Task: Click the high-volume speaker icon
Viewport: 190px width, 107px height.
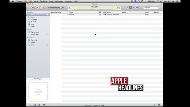Action: [63, 8]
